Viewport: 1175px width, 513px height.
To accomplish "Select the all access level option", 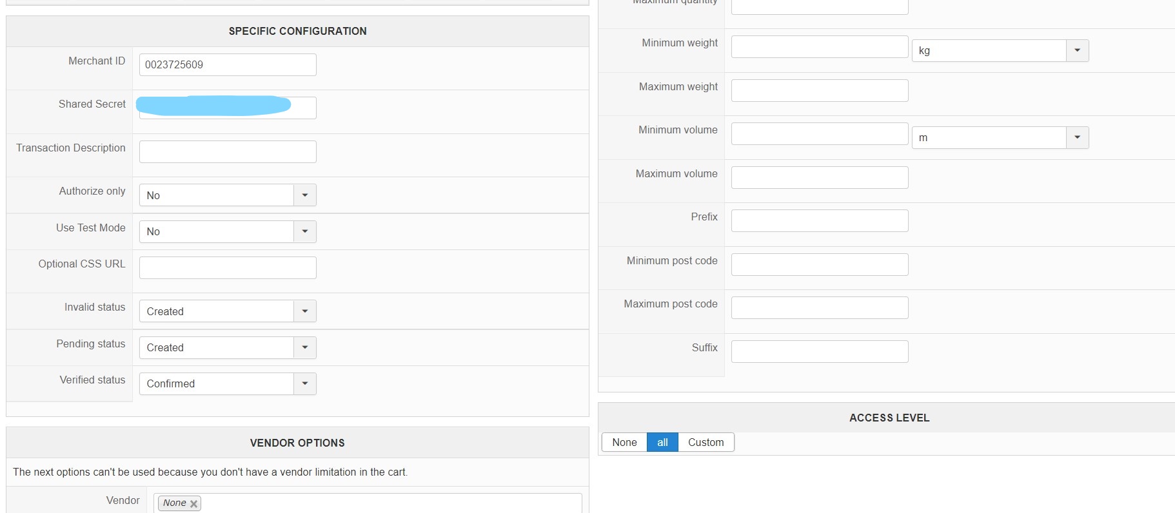I will point(662,442).
